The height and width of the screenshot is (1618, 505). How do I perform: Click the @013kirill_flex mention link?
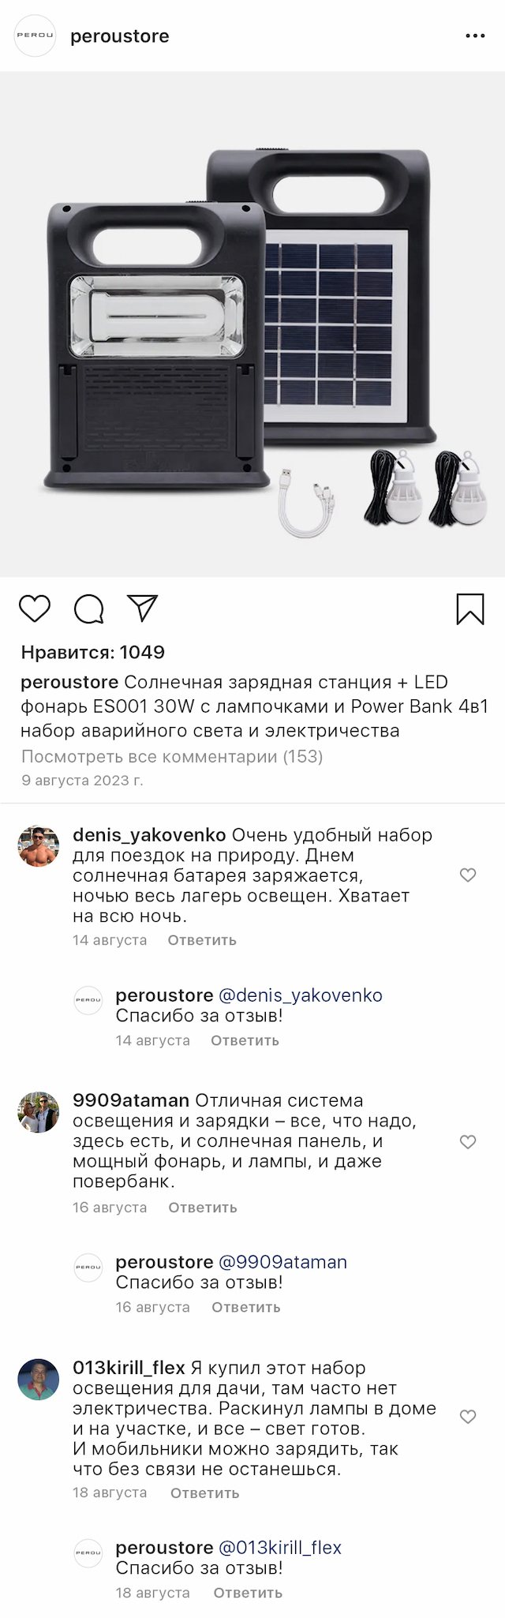coord(280,1548)
